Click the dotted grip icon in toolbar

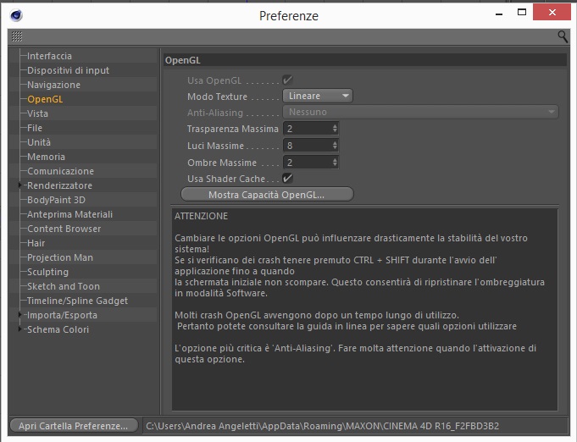[x=17, y=36]
